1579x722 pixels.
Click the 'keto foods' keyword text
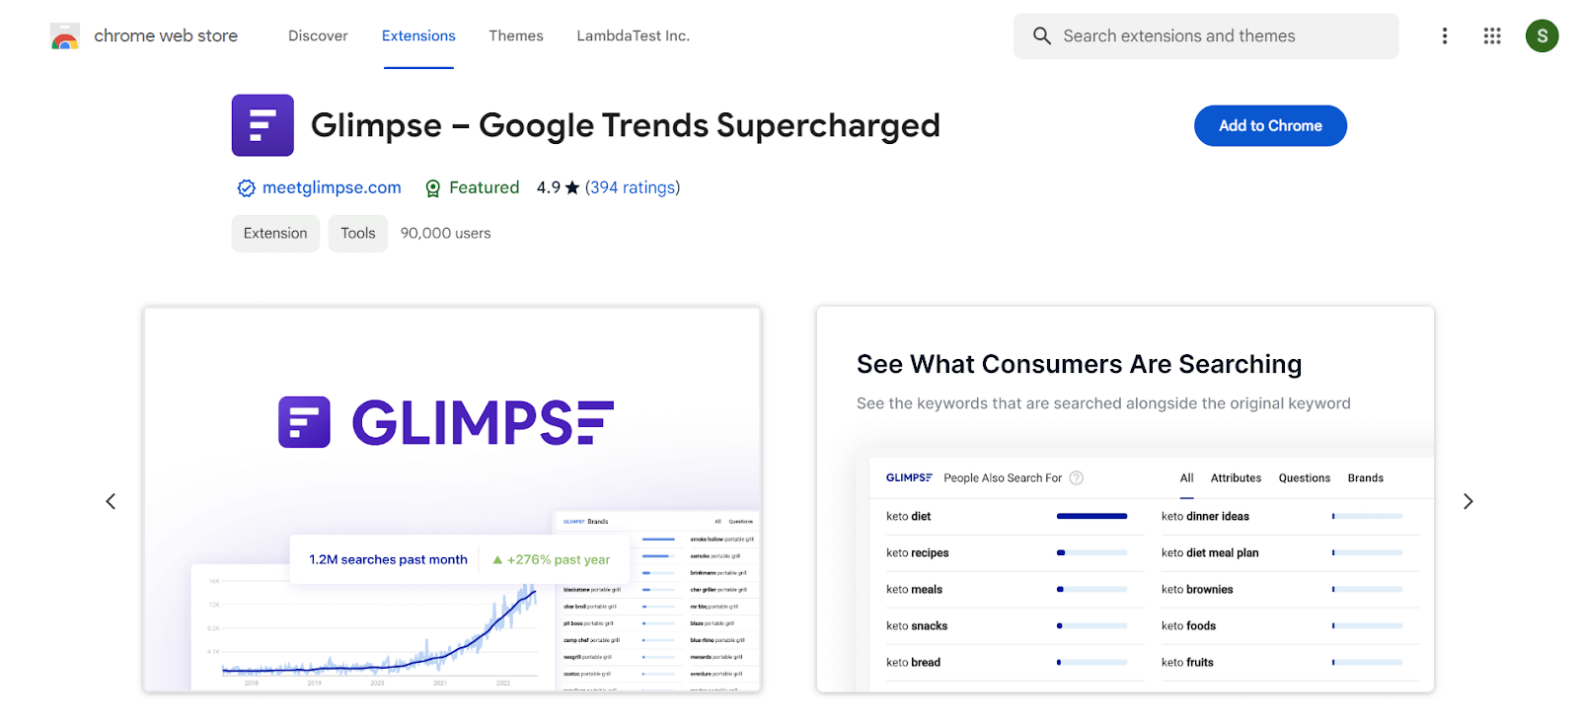click(1188, 625)
